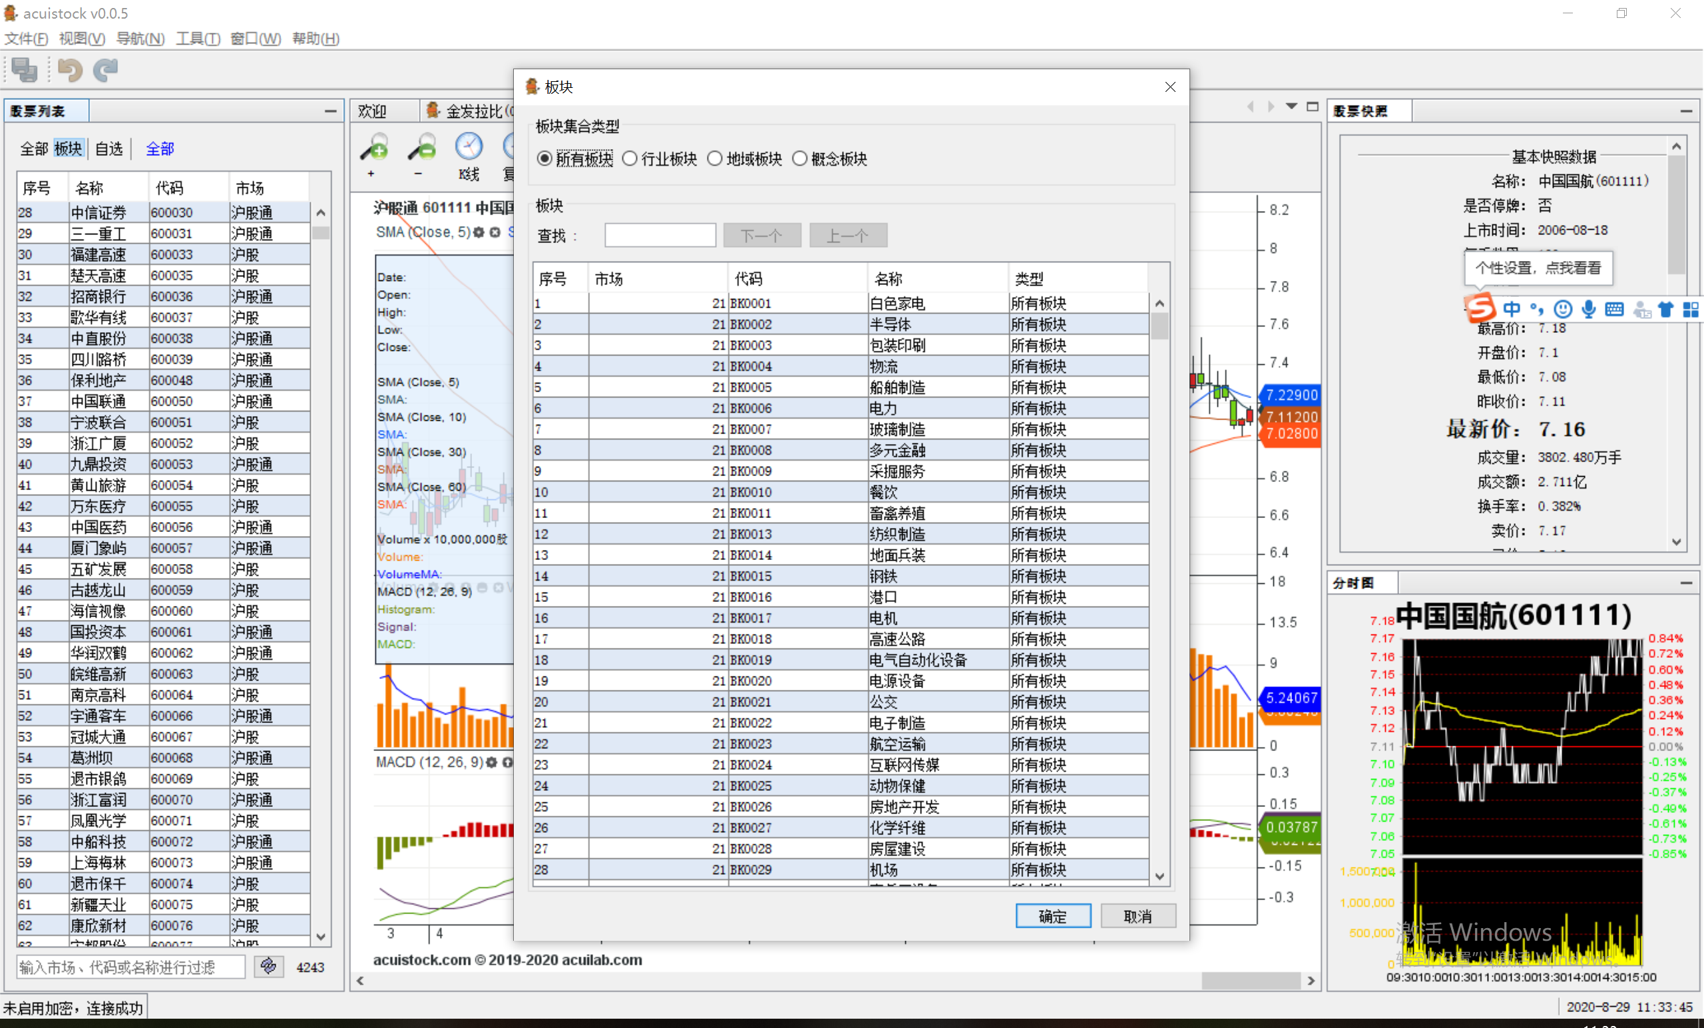The width and height of the screenshot is (1704, 1028).
Task: Open the 工具(T) menu
Action: [x=197, y=39]
